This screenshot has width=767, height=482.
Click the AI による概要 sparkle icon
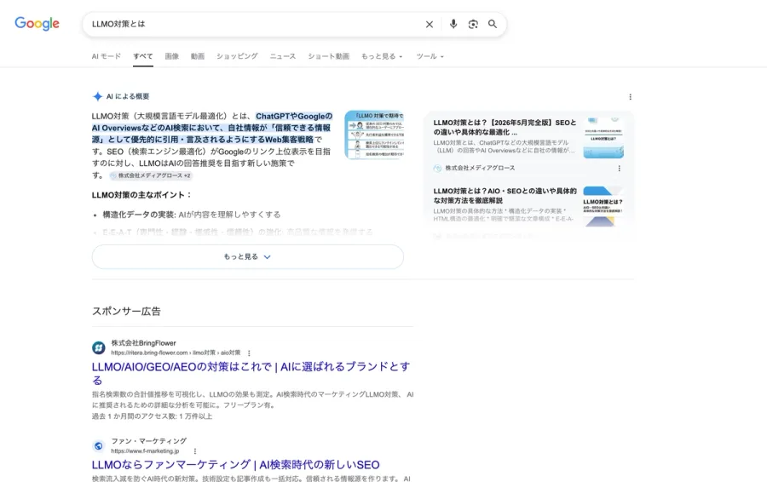[97, 96]
